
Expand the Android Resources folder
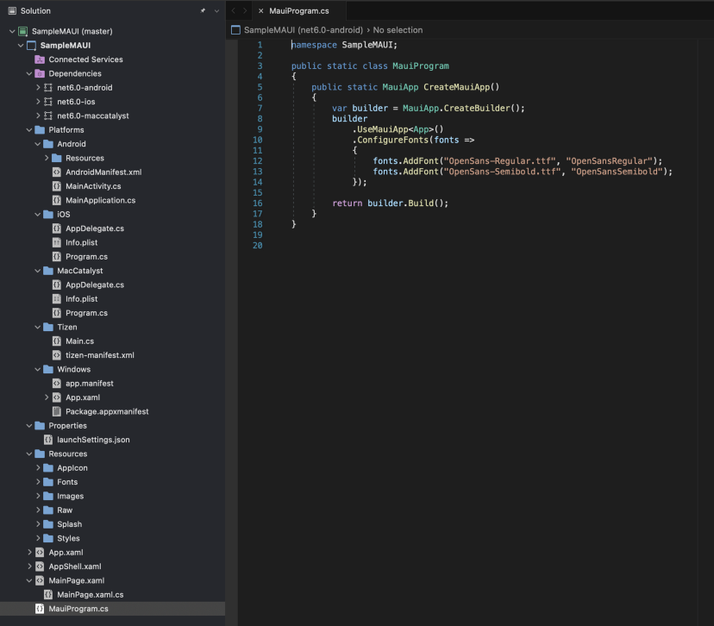(47, 158)
